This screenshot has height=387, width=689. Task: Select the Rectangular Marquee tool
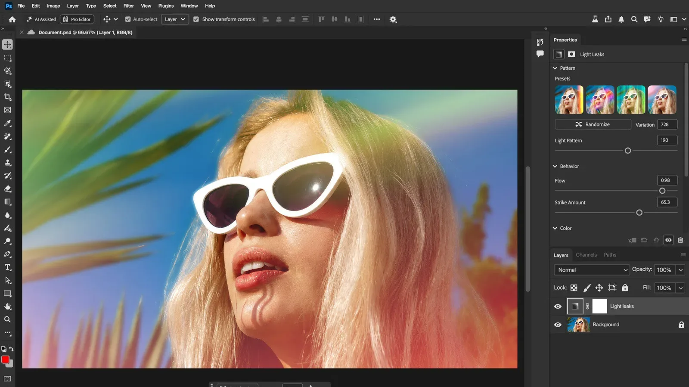coord(7,58)
